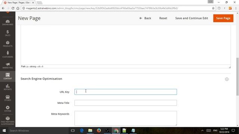
Task: Reload the page with browser refresh icon
Action: 13,8
